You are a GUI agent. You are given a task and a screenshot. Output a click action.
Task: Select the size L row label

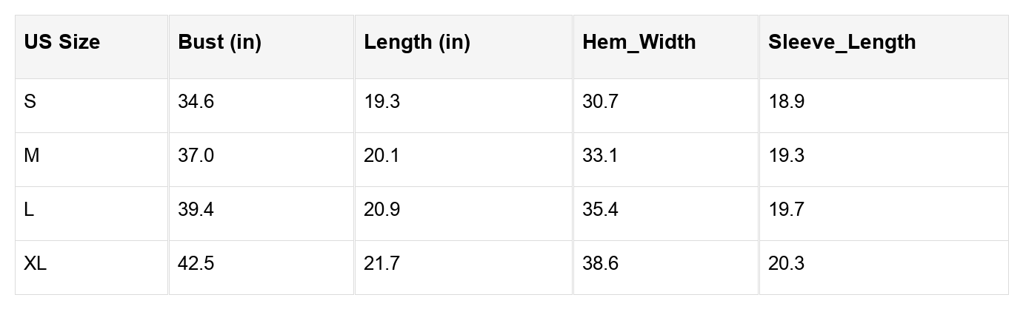(x=29, y=210)
